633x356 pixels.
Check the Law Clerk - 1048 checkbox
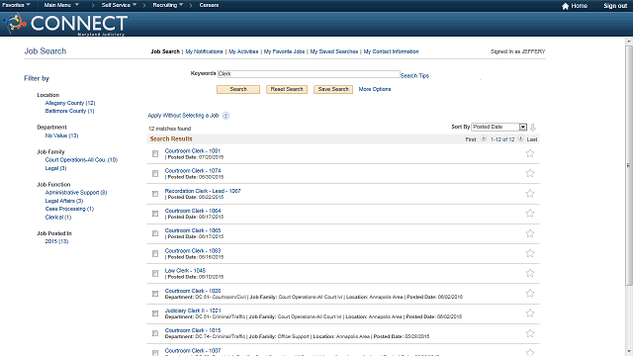click(x=155, y=274)
